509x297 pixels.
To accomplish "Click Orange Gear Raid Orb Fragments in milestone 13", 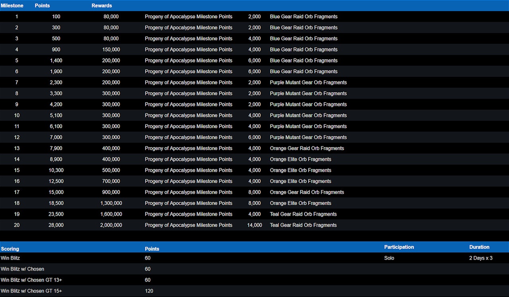I will pos(307,148).
